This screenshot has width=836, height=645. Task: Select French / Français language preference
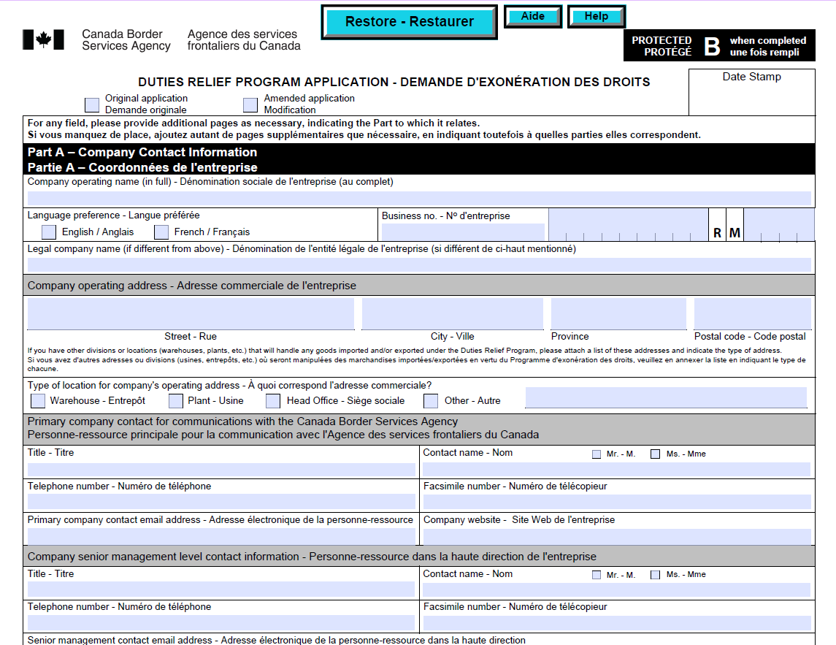(161, 232)
